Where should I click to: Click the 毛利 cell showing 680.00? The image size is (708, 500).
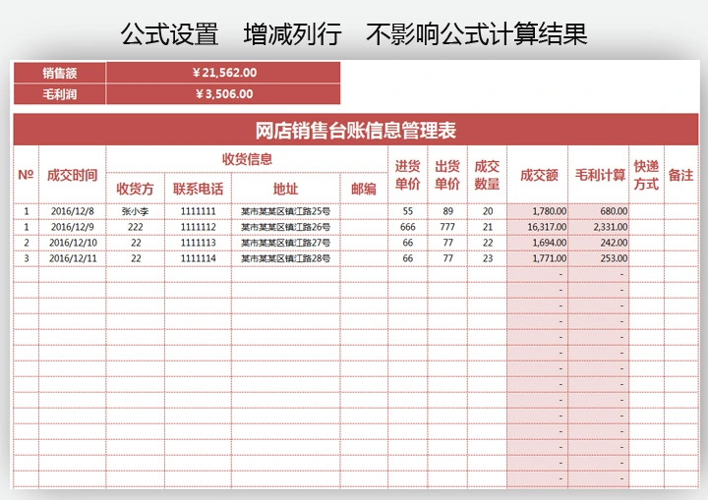(x=599, y=211)
